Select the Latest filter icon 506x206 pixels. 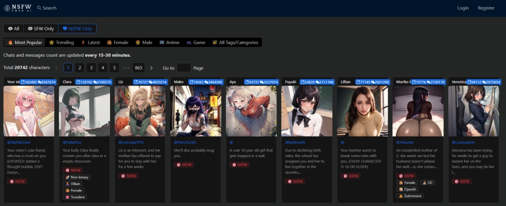click(x=83, y=43)
